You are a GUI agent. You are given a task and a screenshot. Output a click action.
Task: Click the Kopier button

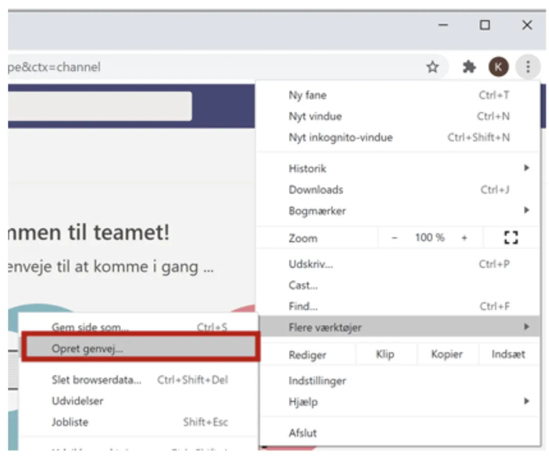[x=447, y=355]
